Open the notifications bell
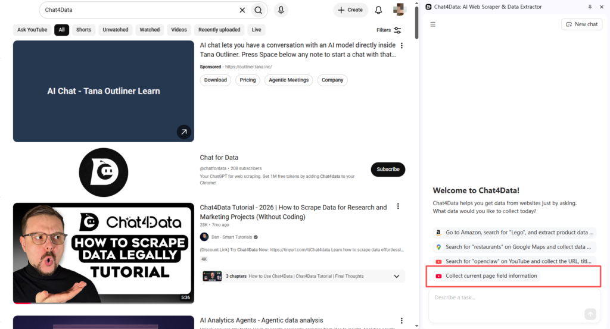This screenshot has height=329, width=610. pos(378,10)
